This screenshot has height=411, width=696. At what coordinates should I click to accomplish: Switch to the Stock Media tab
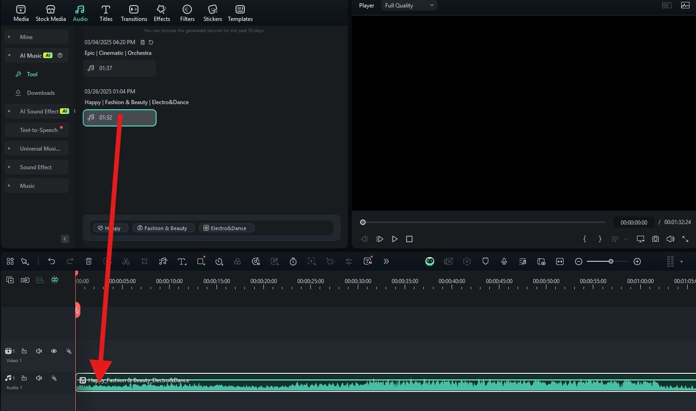(51, 13)
